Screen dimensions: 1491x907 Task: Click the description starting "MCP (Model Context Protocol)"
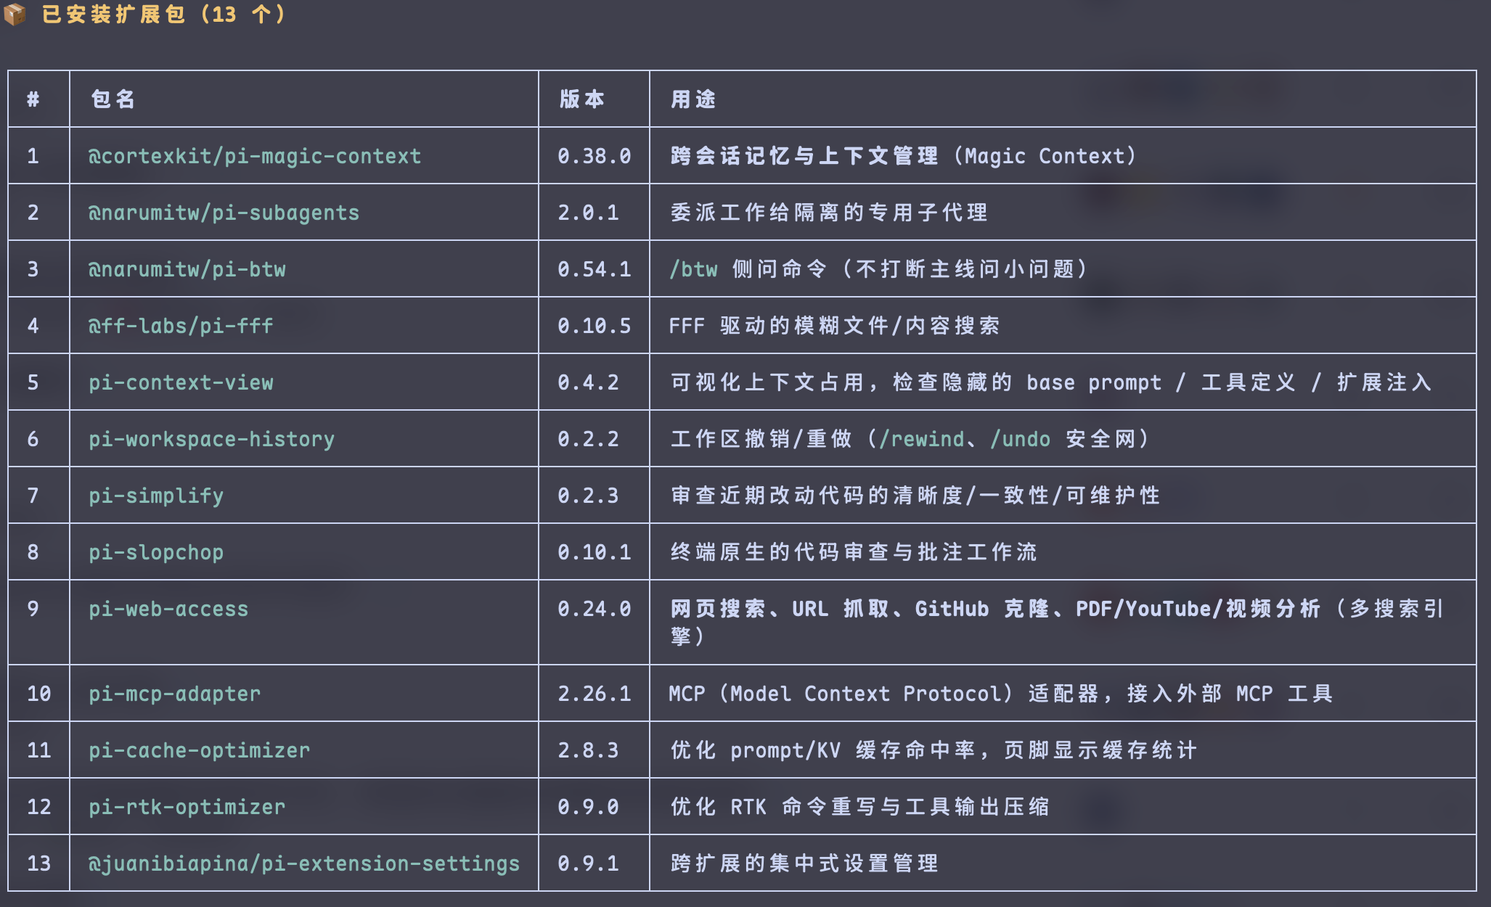click(x=1001, y=694)
